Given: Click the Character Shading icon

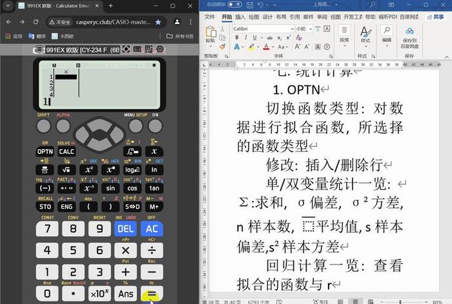Looking at the screenshot, I should (318, 47).
